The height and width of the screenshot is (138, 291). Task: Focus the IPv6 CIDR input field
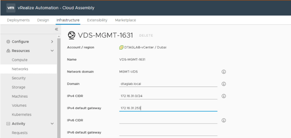[168, 120]
